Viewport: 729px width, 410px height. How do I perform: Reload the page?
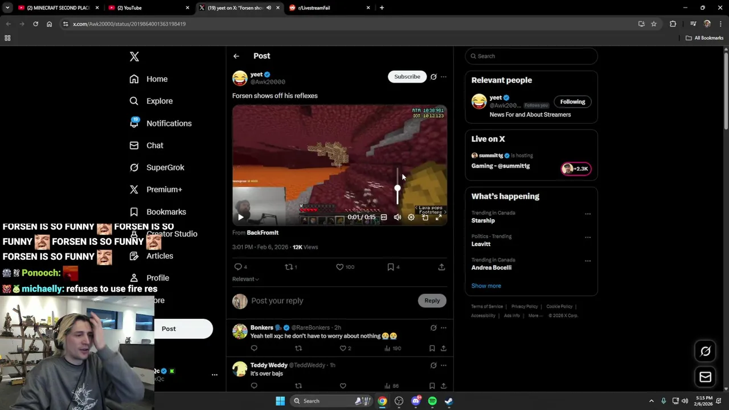pos(35,24)
